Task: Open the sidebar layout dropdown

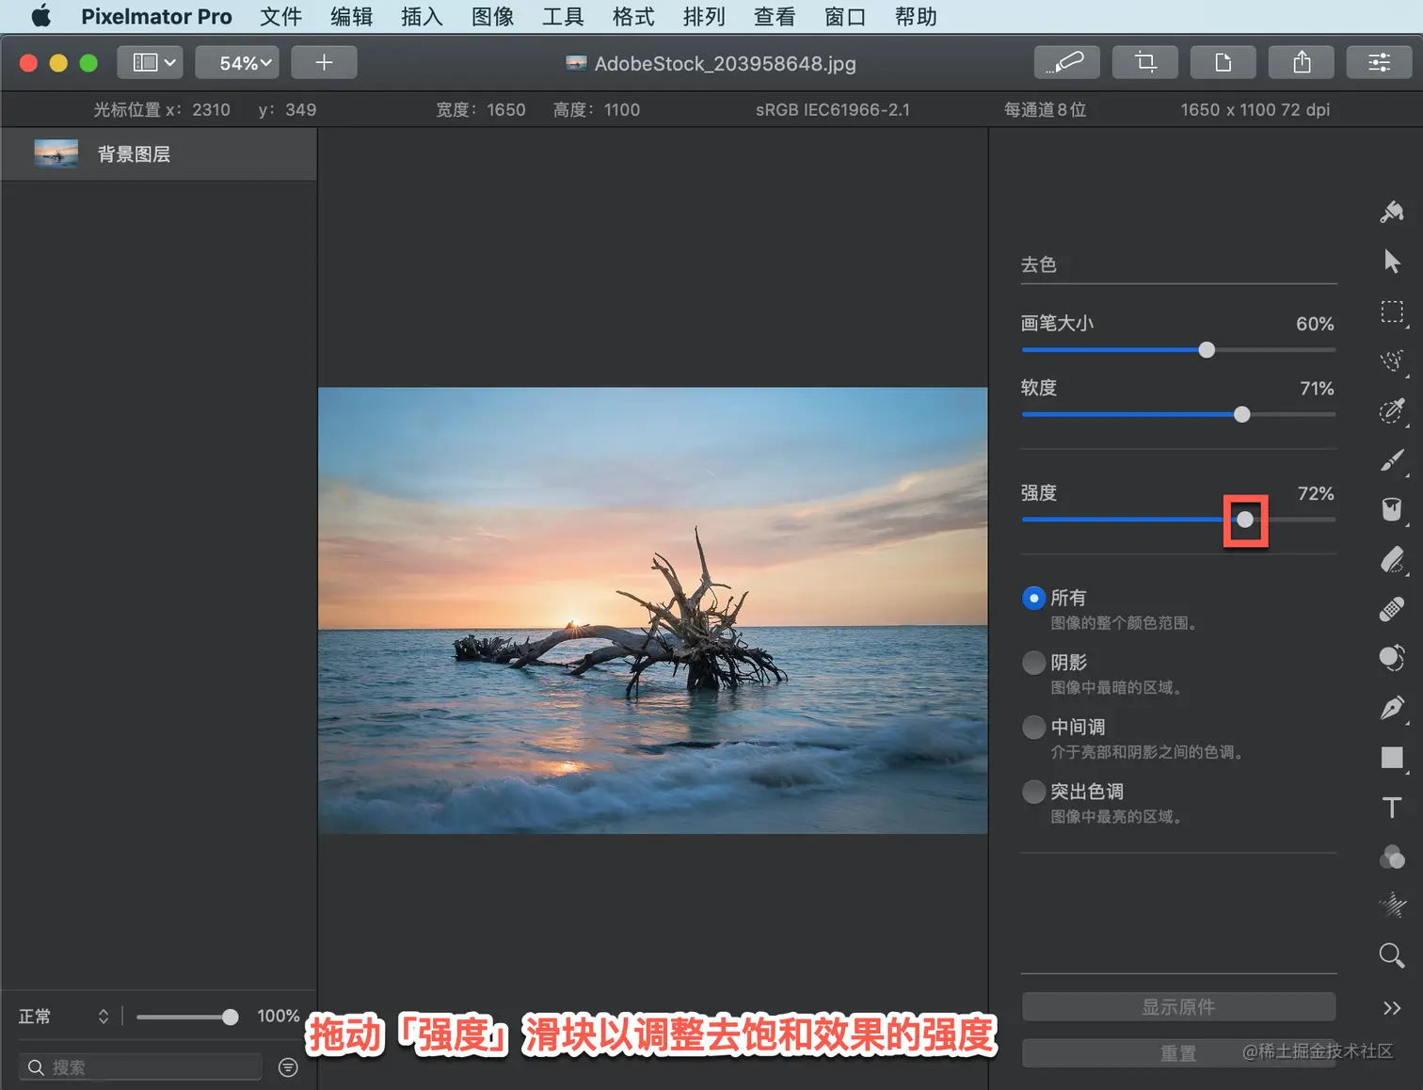Action: click(x=151, y=62)
